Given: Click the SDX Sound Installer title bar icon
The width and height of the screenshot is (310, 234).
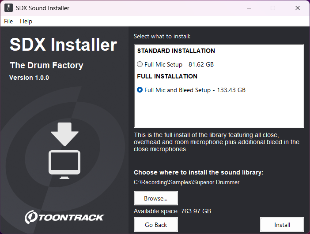Looking at the screenshot, I should click(x=8, y=8).
